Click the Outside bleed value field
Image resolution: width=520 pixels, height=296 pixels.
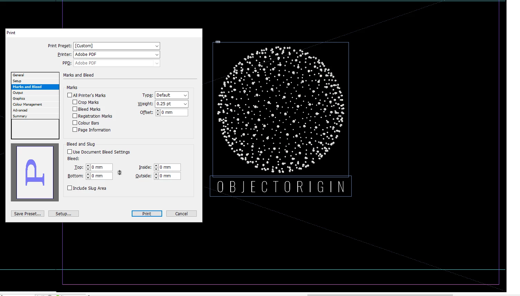(x=170, y=176)
